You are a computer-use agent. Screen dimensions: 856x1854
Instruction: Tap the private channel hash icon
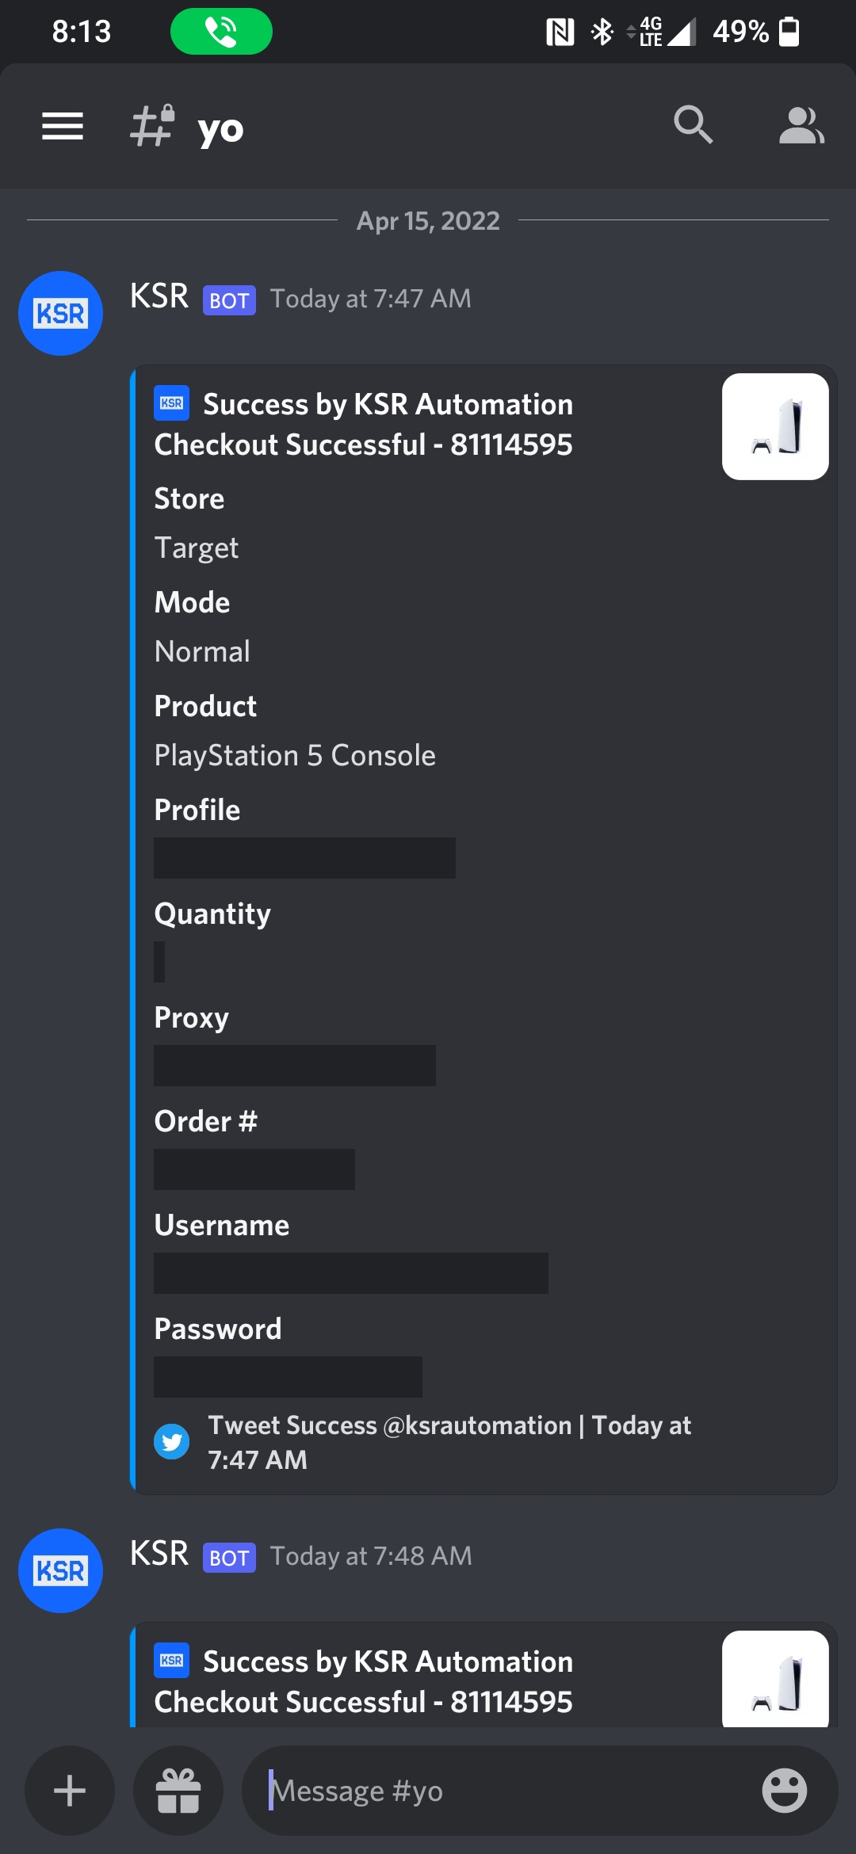click(x=152, y=126)
